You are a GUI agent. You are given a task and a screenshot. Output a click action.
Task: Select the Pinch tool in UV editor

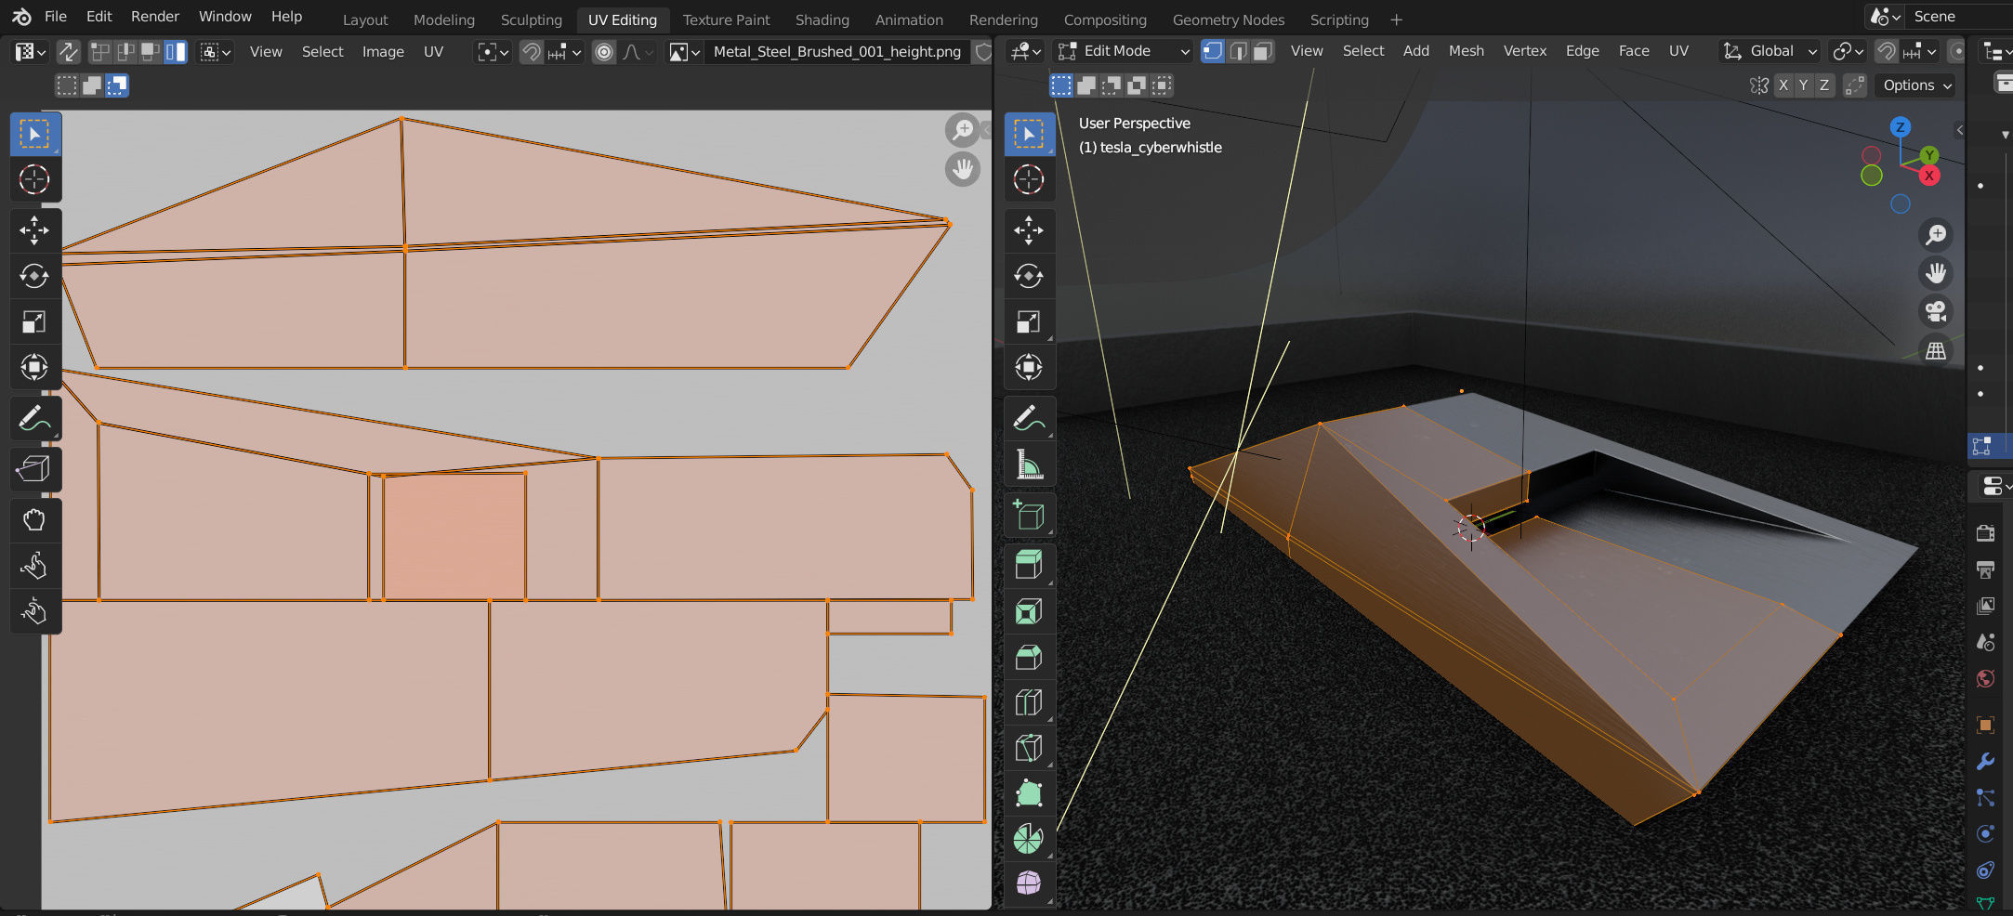click(x=34, y=611)
